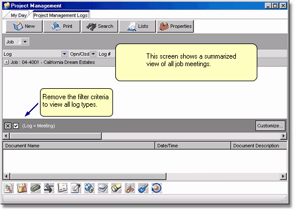Click the document list's left scroll arrow
Image resolution: width=295 pixels, height=210 pixels.
(x=6, y=176)
